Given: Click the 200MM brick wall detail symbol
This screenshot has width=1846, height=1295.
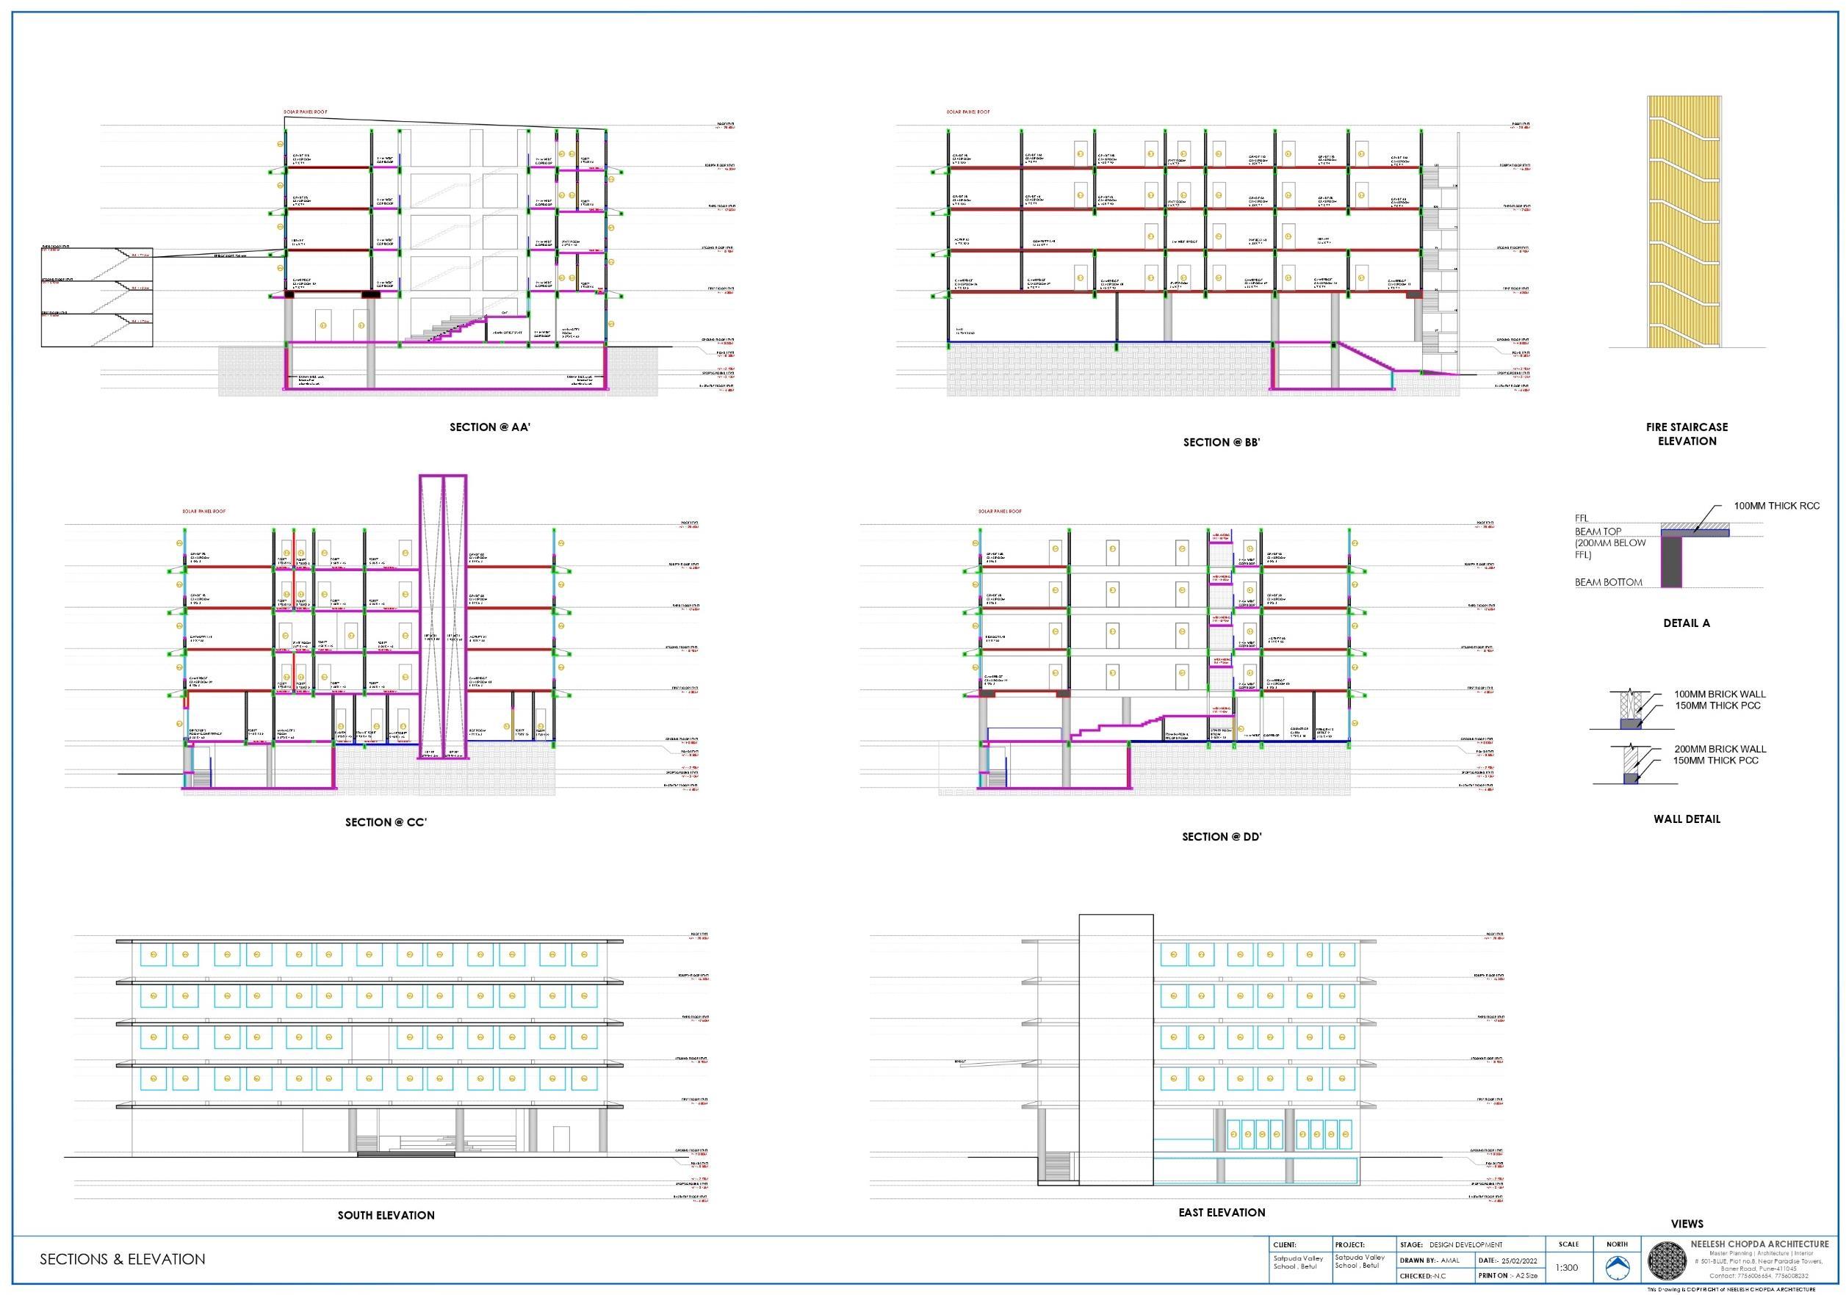Looking at the screenshot, I should click(x=1630, y=764).
